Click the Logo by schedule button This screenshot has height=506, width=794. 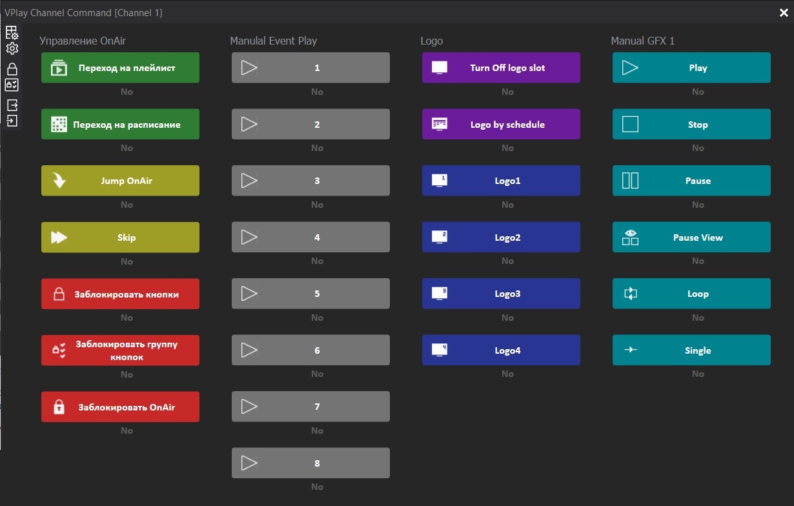pyautogui.click(x=501, y=125)
